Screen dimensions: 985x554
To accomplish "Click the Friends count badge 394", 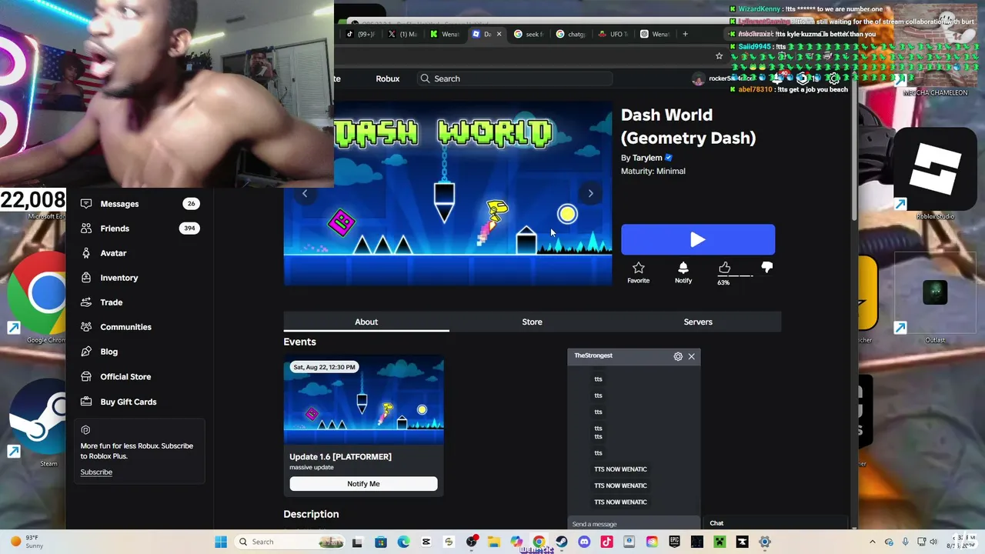I will pyautogui.click(x=189, y=229).
